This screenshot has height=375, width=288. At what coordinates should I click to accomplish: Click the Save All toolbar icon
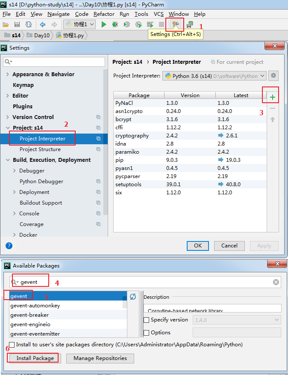pos(17,24)
